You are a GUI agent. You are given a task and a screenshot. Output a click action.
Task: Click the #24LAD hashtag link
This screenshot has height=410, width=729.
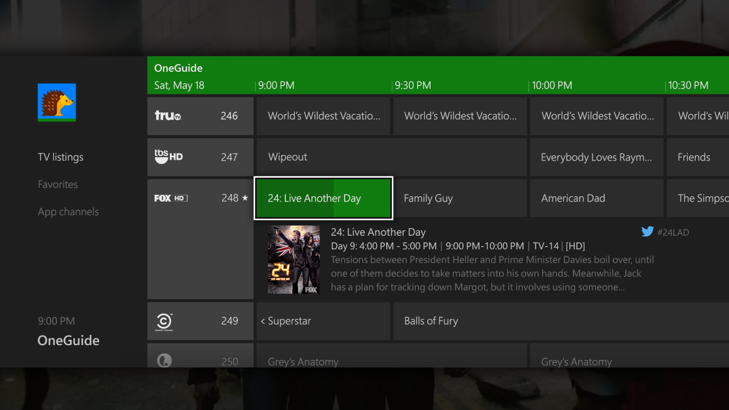coord(673,232)
